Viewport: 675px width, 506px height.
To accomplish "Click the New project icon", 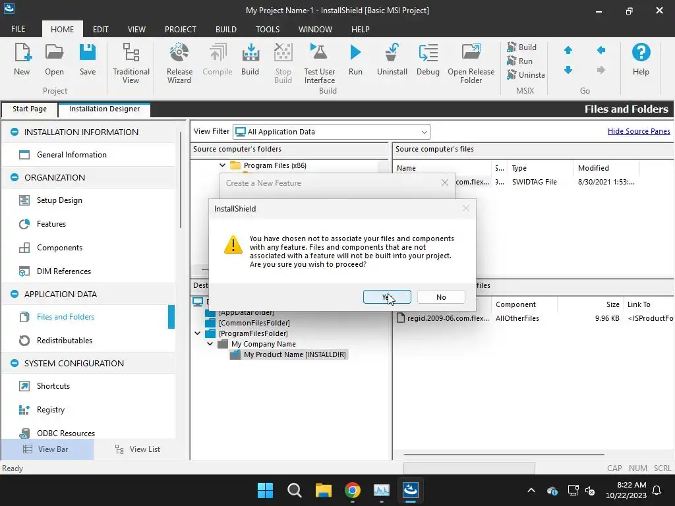I will click(x=22, y=59).
